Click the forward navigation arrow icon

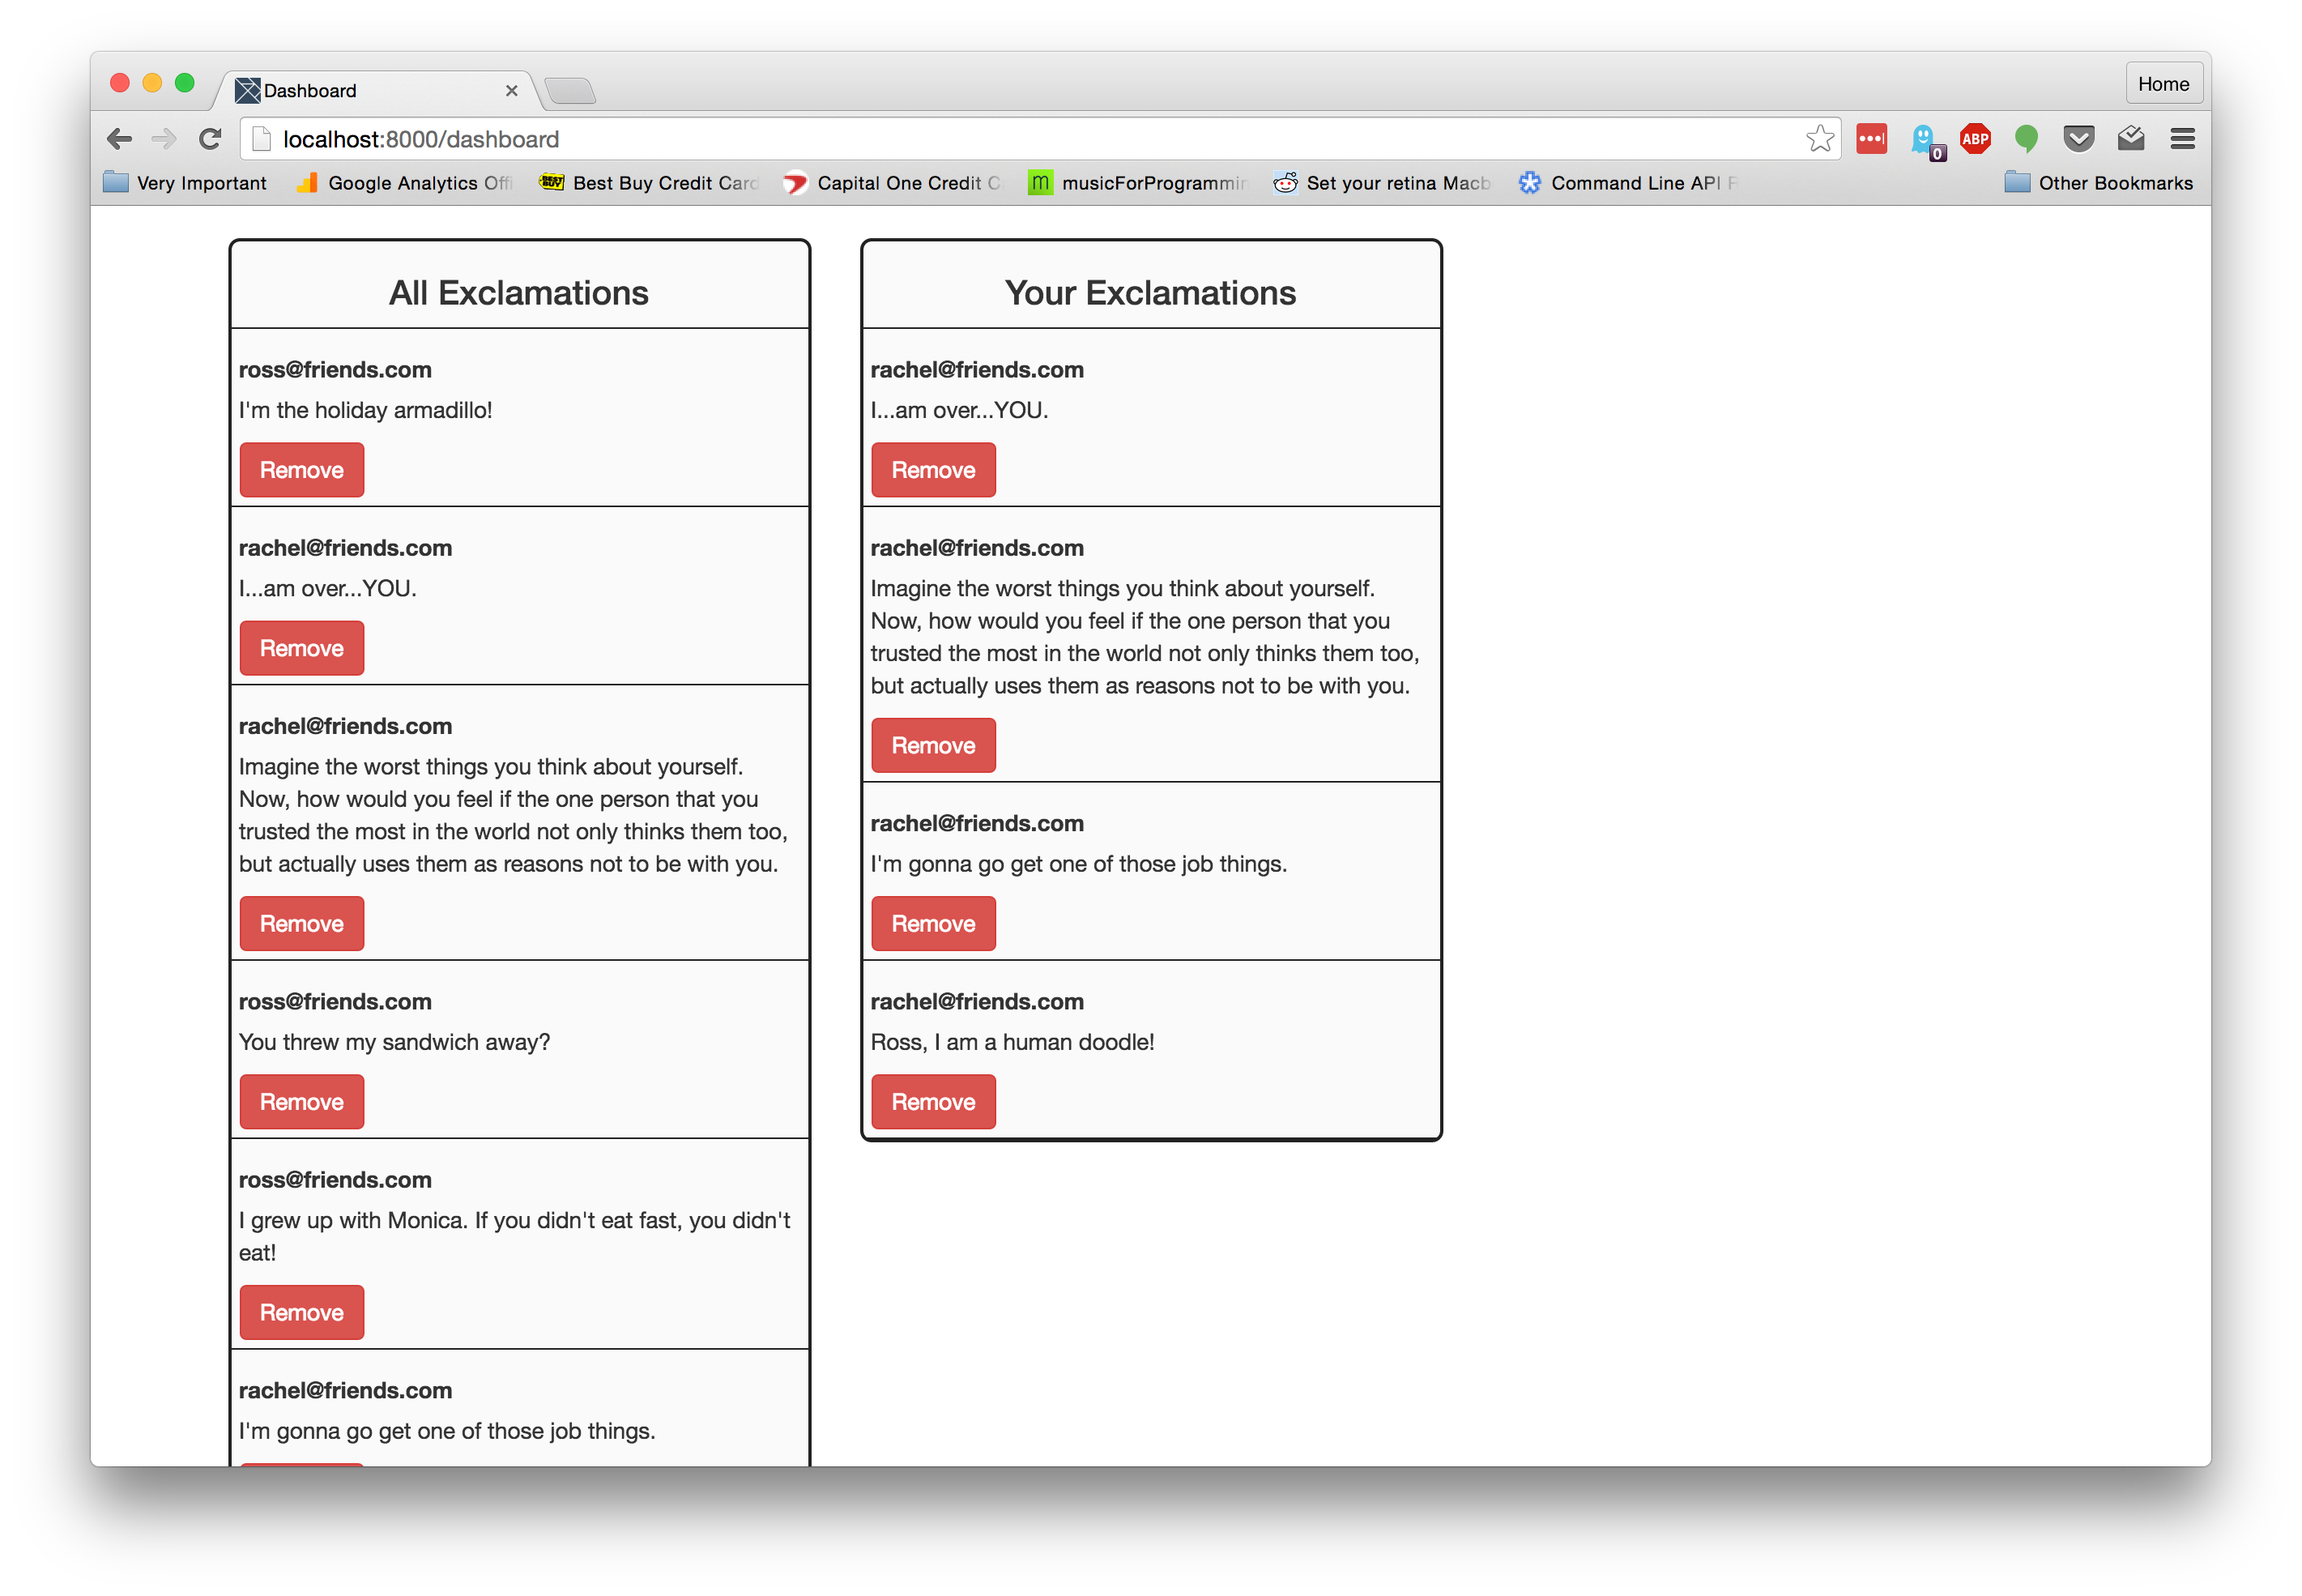(161, 139)
